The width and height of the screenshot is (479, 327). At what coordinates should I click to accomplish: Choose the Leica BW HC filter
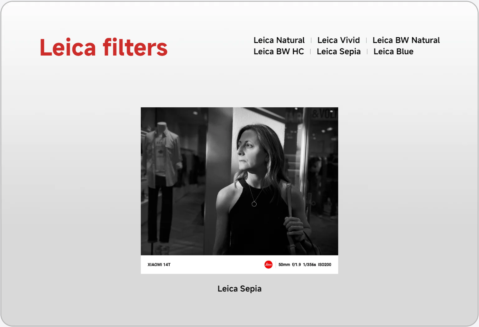coord(279,52)
